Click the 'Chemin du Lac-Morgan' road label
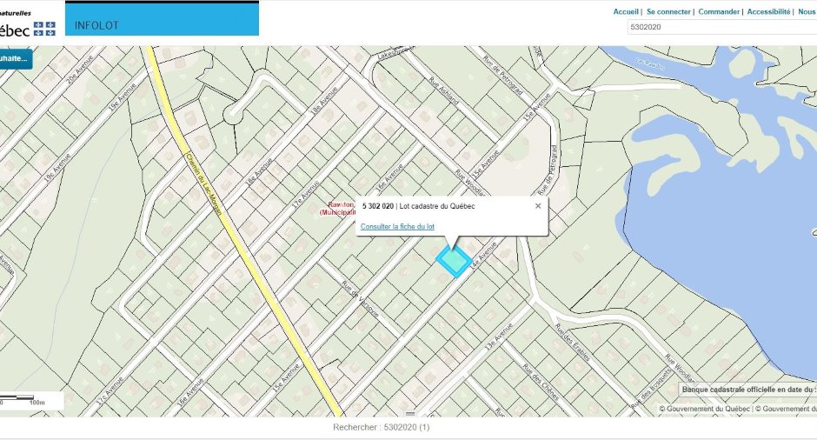817x440 pixels. click(x=203, y=183)
